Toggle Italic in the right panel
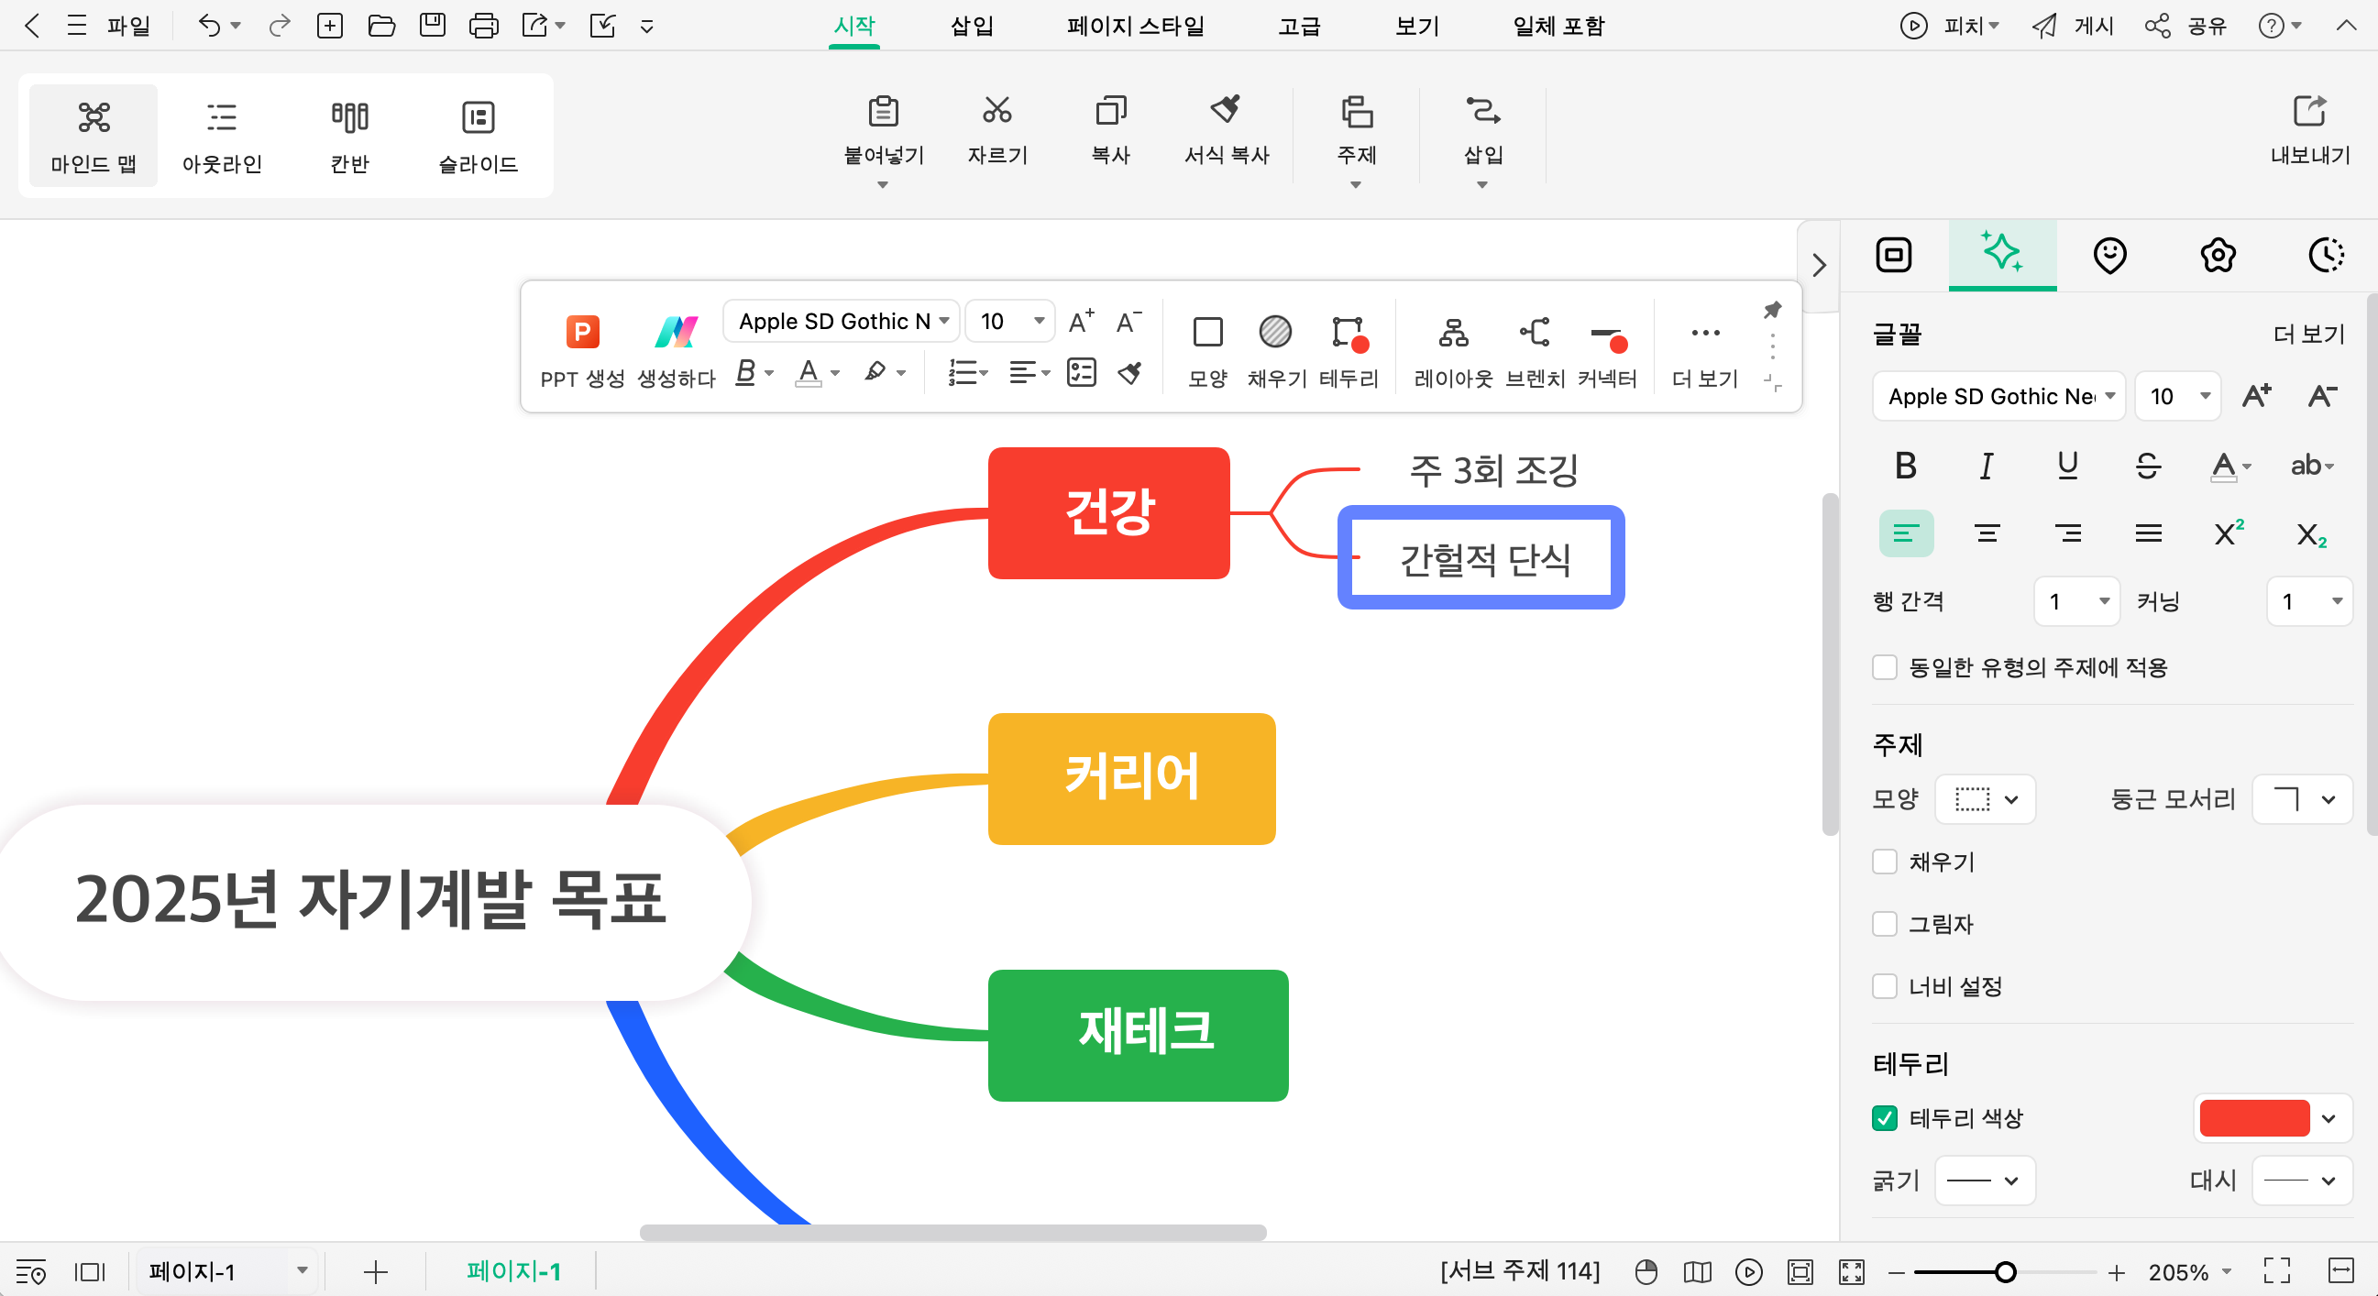Viewport: 2378px width, 1296px height. [x=1987, y=466]
